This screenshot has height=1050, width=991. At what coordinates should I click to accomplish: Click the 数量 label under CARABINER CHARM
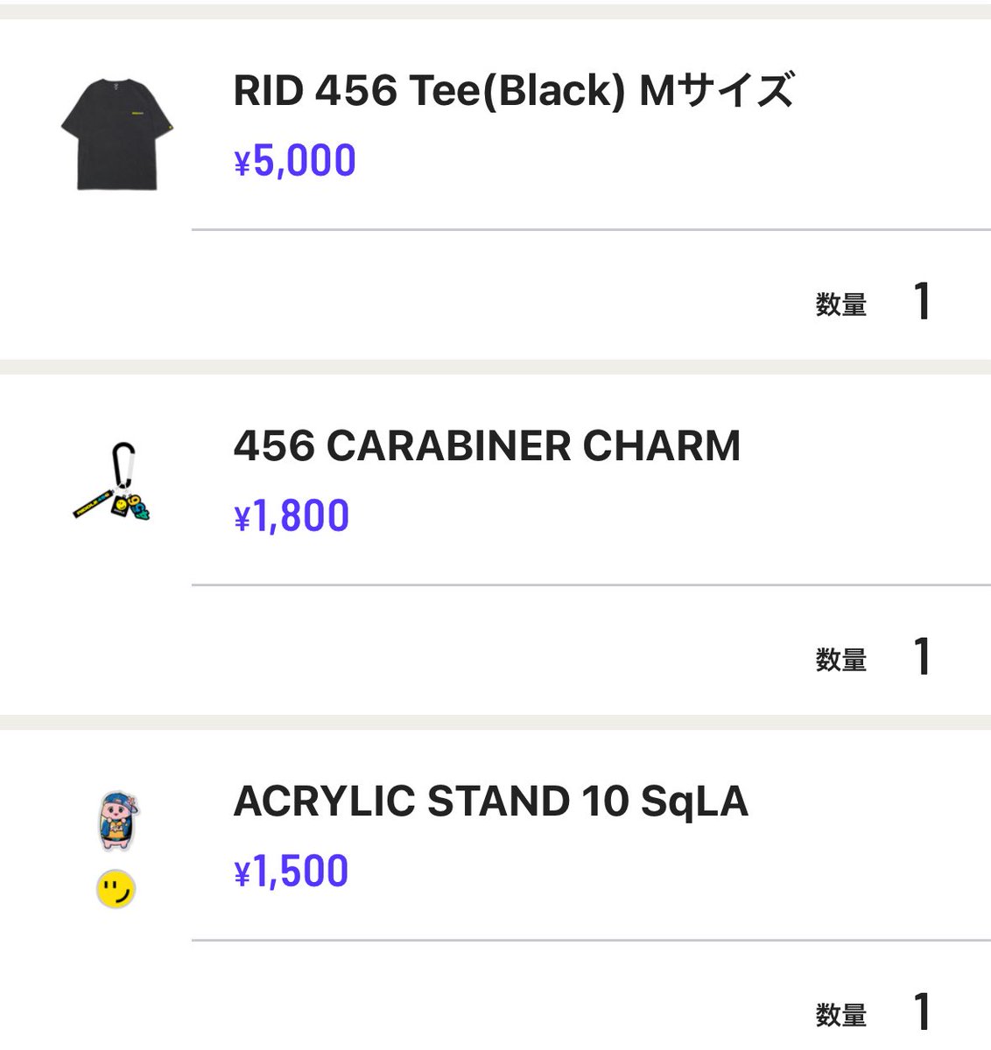click(841, 660)
